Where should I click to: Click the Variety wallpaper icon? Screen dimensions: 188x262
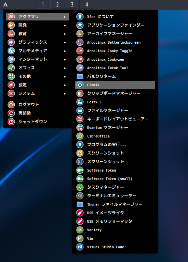pyautogui.click(x=80, y=230)
